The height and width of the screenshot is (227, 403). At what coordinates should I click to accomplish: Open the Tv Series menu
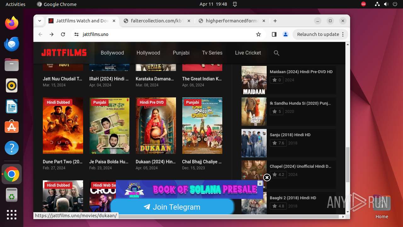212,53
